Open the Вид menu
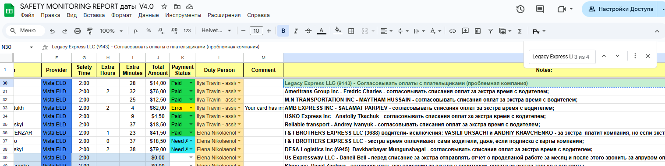Image resolution: width=665 pixels, height=166 pixels. point(72,15)
